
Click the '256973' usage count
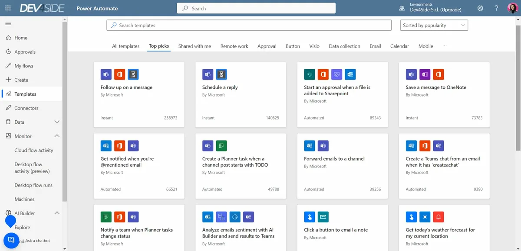point(171,118)
